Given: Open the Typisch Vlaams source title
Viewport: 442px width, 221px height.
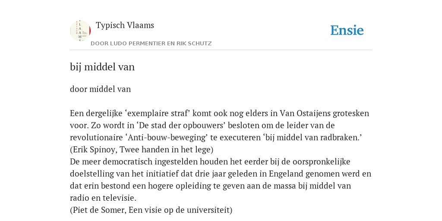Looking at the screenshot, I should [x=125, y=25].
